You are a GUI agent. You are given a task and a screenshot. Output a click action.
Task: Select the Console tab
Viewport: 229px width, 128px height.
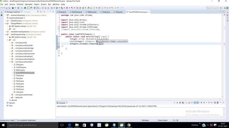click(62, 103)
